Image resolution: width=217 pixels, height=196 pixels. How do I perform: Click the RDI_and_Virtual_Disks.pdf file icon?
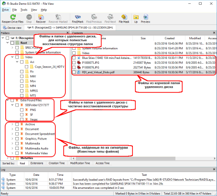tap(79, 72)
